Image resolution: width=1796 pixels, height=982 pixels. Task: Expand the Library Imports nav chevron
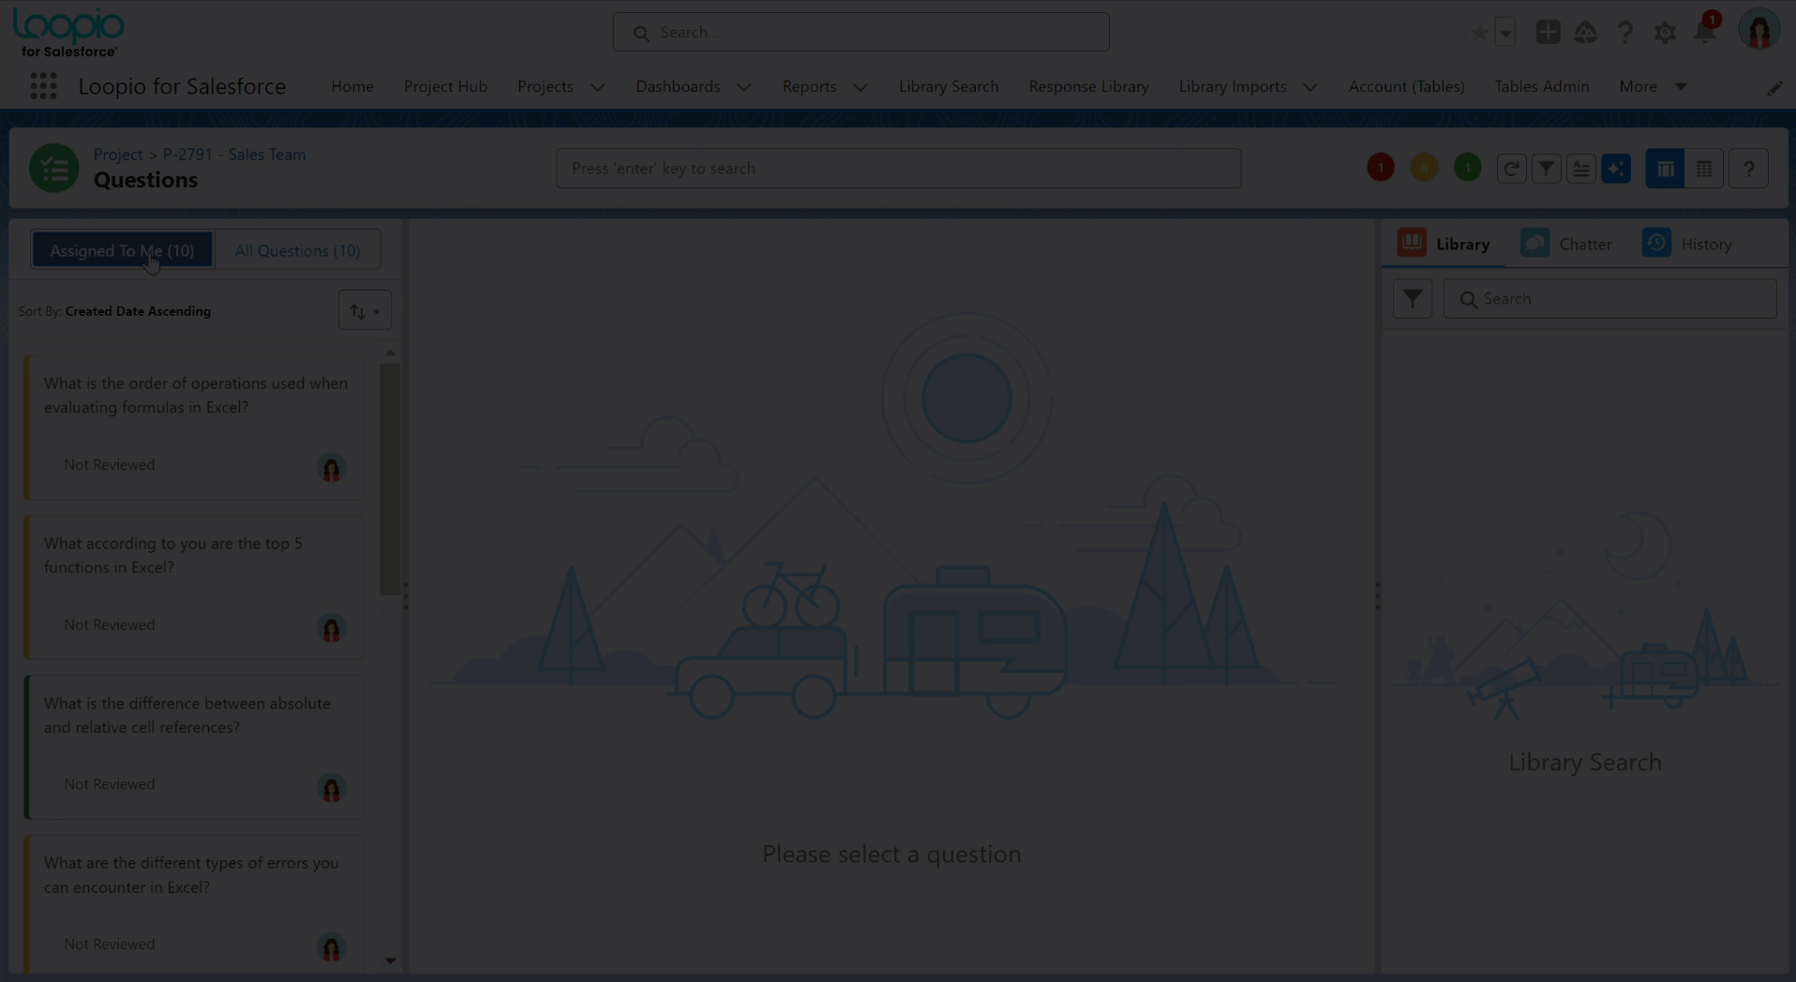click(1310, 87)
